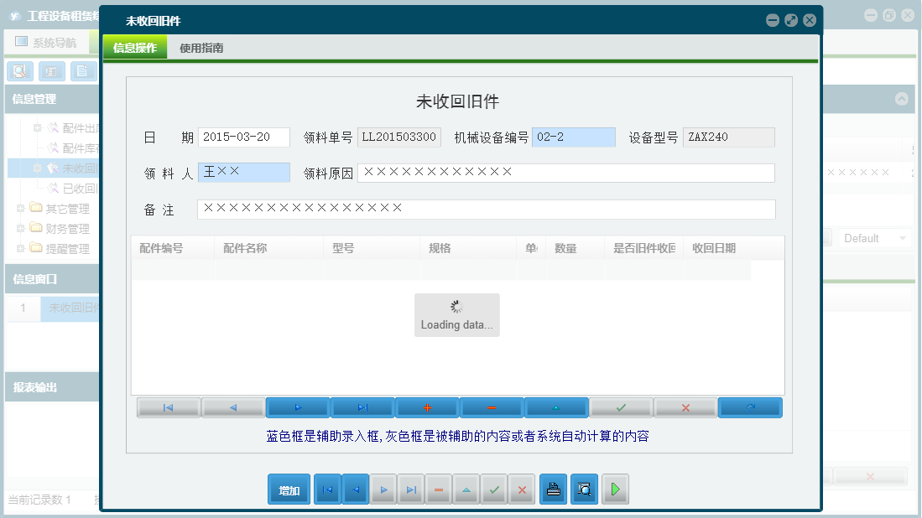Delete a record using the − icon
Image resolution: width=922 pixels, height=518 pixels.
coord(492,407)
